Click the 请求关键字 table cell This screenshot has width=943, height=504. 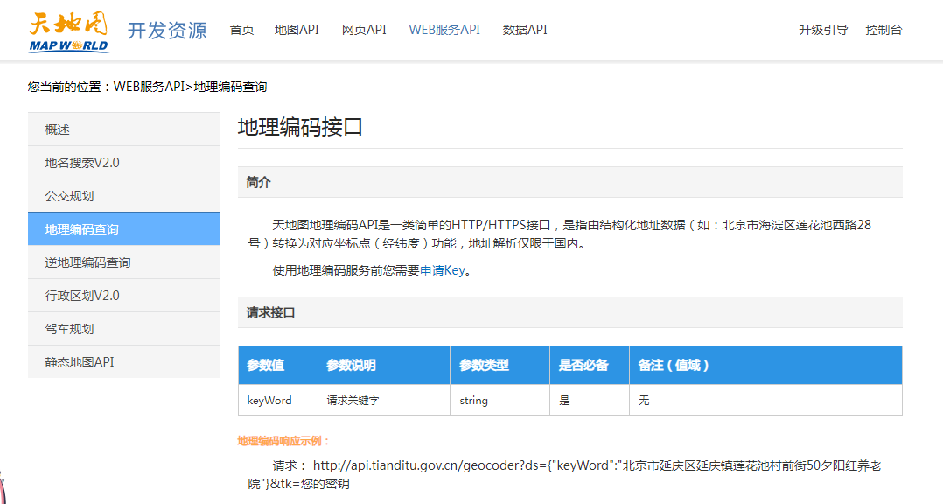(x=384, y=400)
